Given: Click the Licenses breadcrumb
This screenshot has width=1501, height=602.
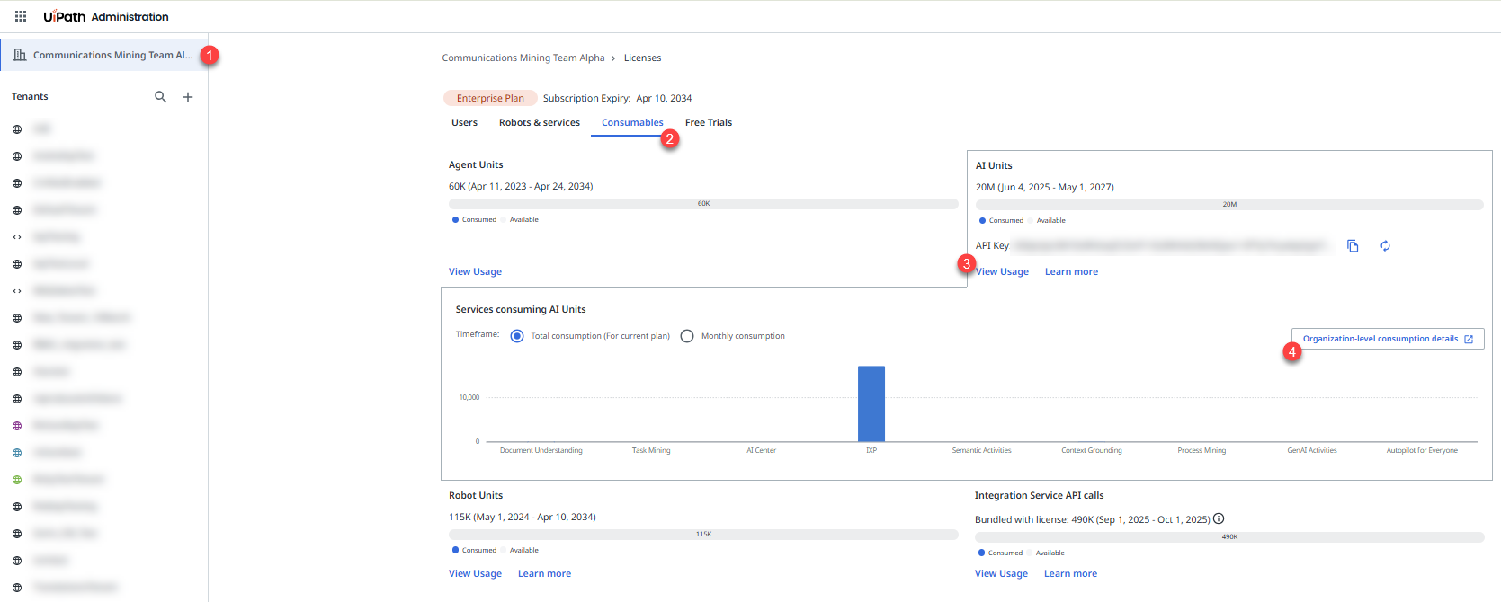Looking at the screenshot, I should 642,58.
